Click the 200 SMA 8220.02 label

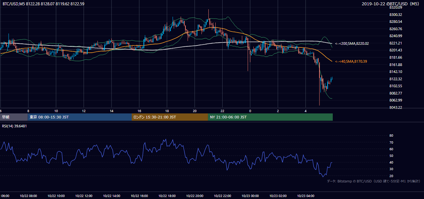point(352,43)
